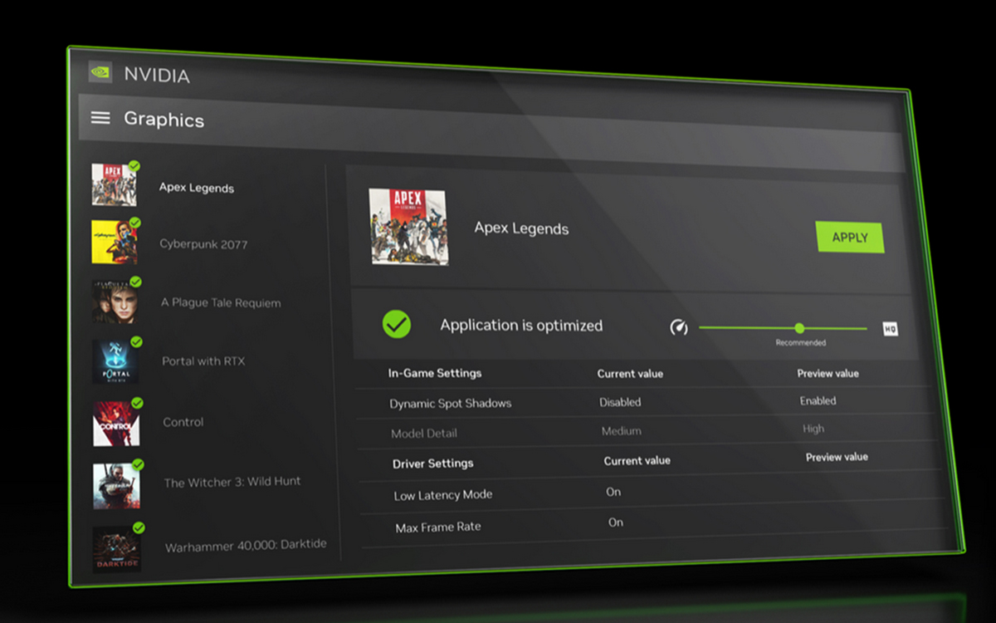
Task: Click the Recommended slider handle
Action: coord(799,328)
